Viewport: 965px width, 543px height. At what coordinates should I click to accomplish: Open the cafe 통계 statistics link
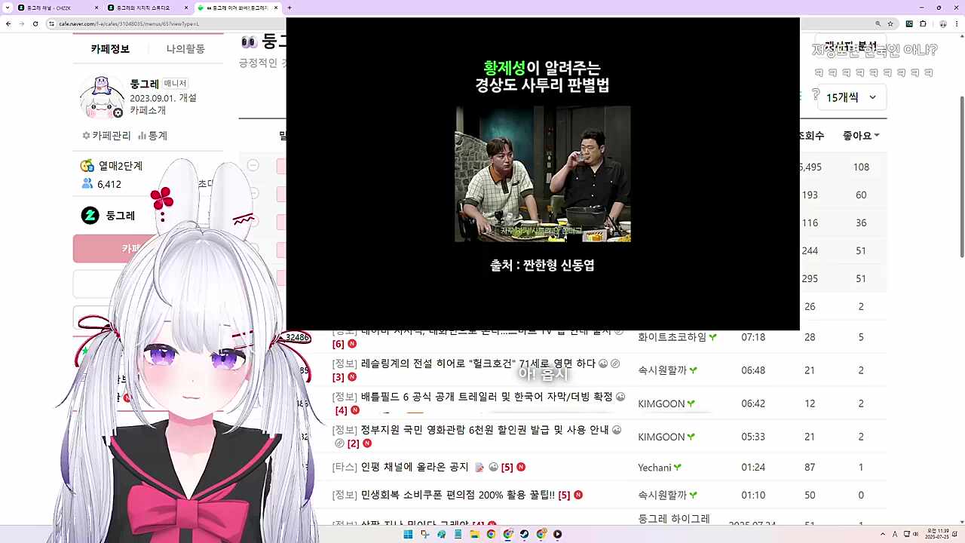point(152,136)
